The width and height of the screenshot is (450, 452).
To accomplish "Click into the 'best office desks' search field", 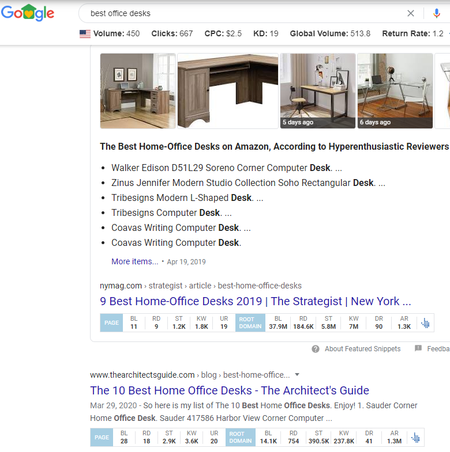I will [246, 13].
